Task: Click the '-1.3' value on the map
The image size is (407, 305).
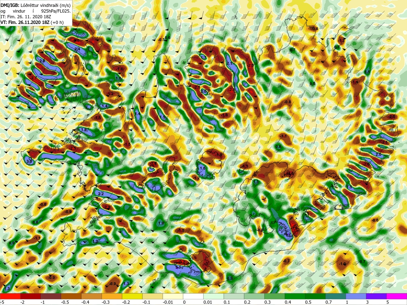Action: (341, 40)
